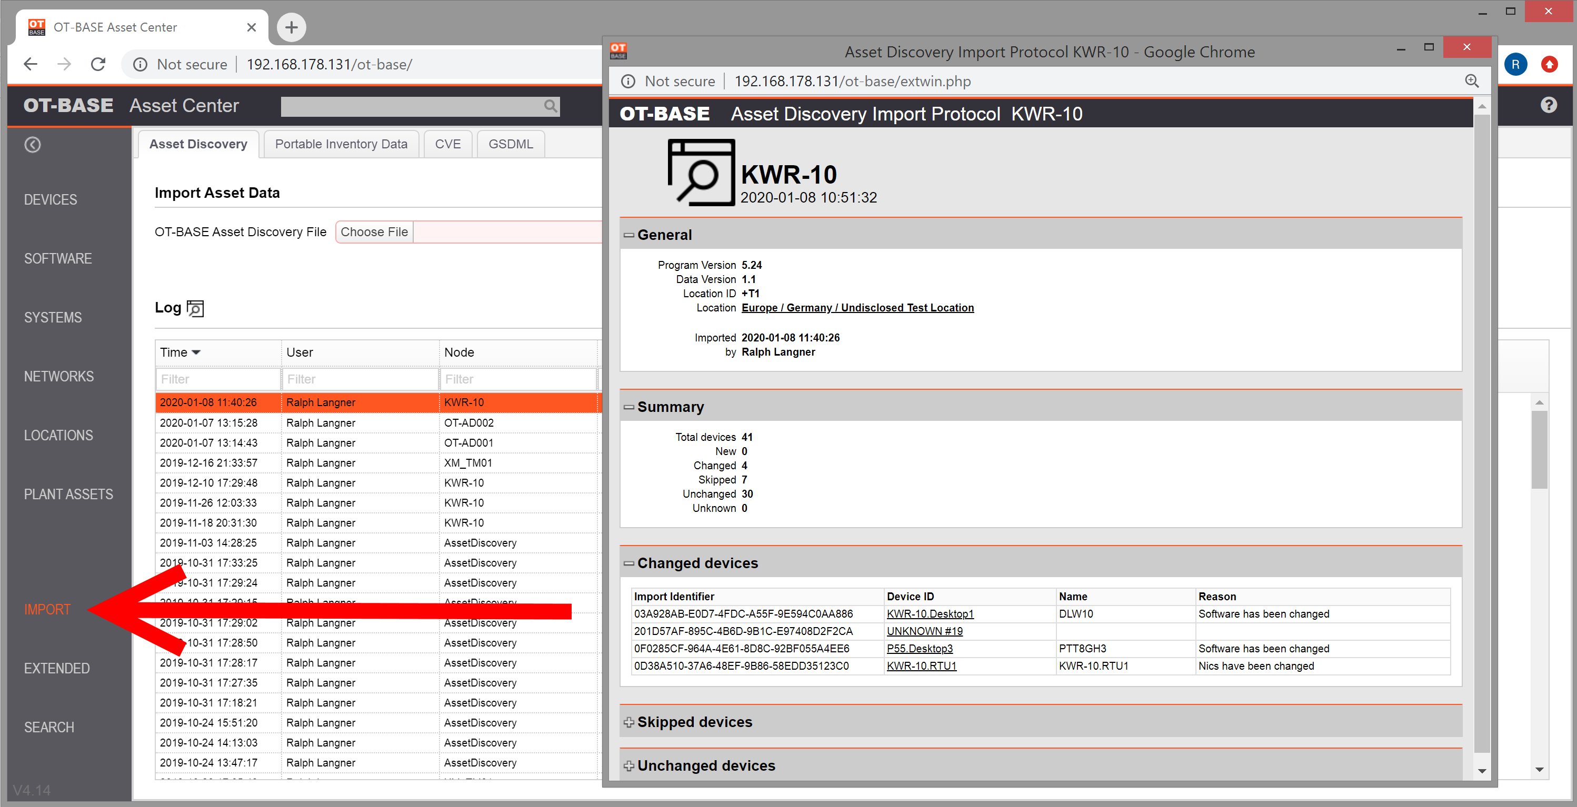Click the main page scrollbar thumb
The width and height of the screenshot is (1577, 807).
click(1539, 450)
